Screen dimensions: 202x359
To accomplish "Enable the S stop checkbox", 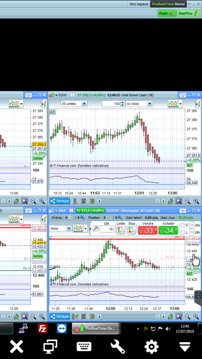I will [x=182, y=226].
